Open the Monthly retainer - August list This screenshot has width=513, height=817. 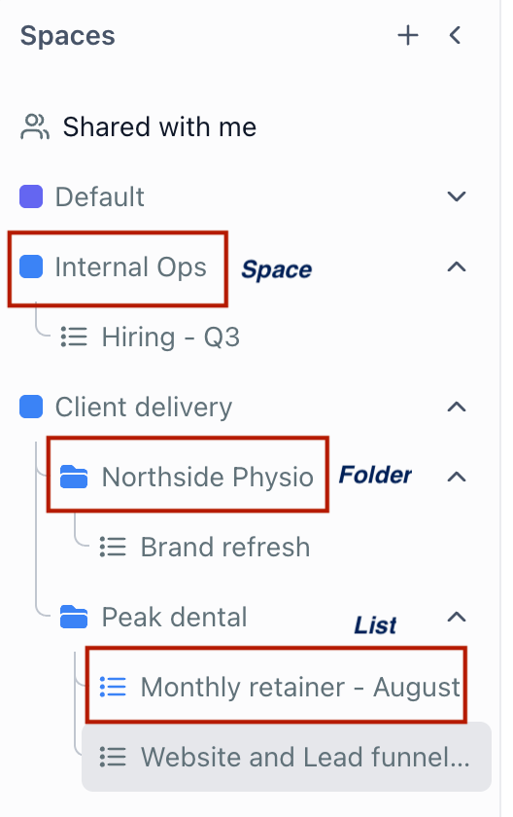point(300,688)
